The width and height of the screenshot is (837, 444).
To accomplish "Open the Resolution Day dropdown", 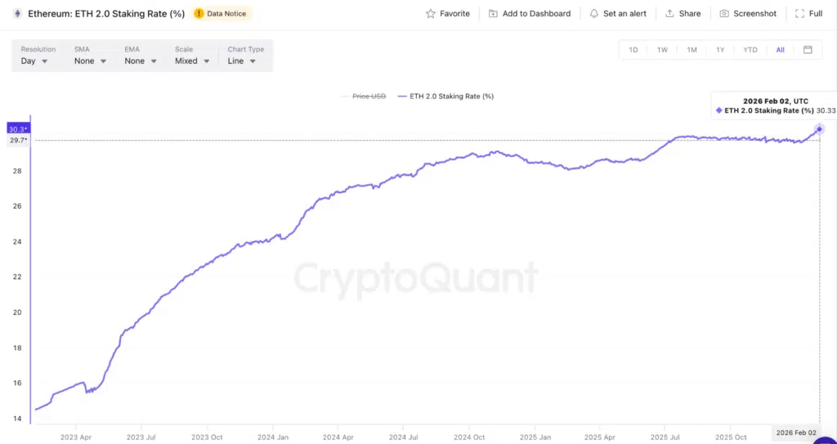I will (34, 61).
